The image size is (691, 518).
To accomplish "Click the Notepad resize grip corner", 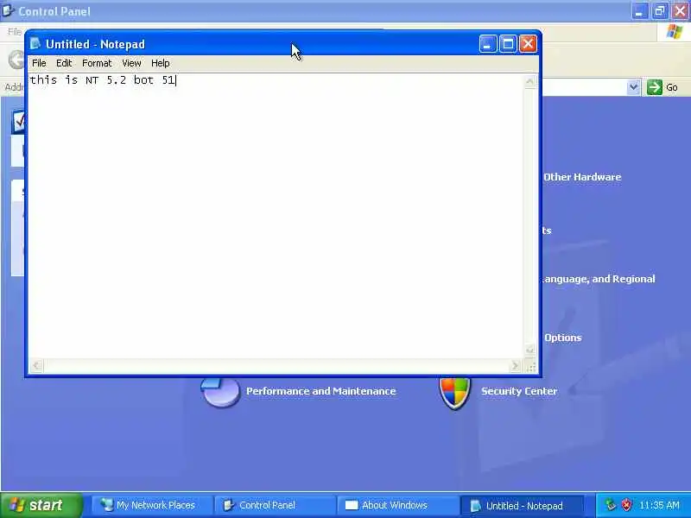I will (531, 366).
